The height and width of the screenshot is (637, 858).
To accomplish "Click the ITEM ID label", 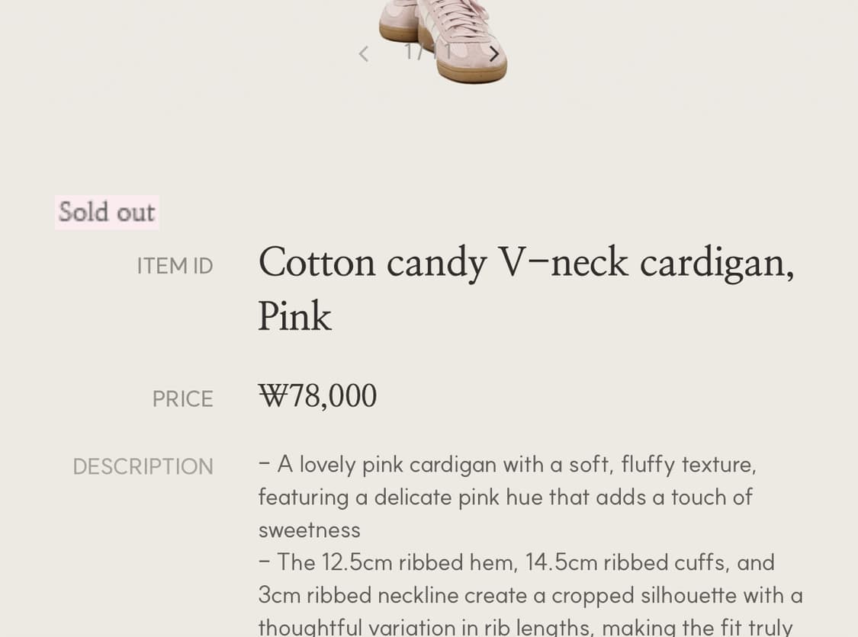I will coord(175,266).
